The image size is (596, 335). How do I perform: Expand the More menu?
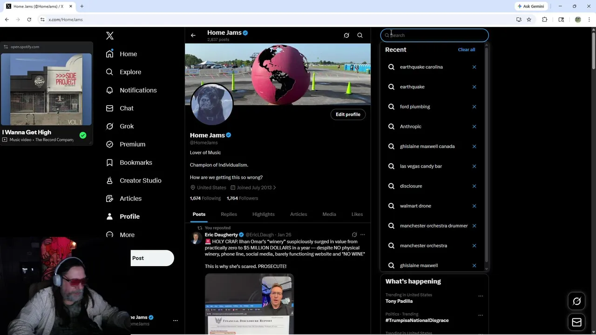120,235
